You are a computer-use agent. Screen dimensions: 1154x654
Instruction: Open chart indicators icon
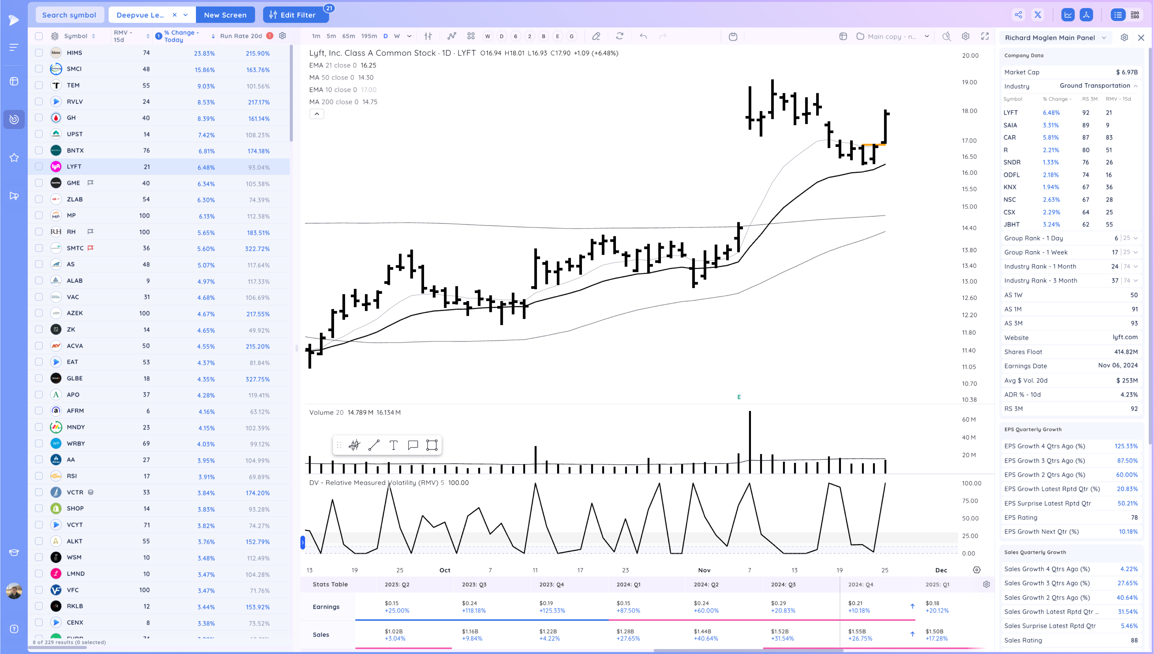tap(452, 36)
